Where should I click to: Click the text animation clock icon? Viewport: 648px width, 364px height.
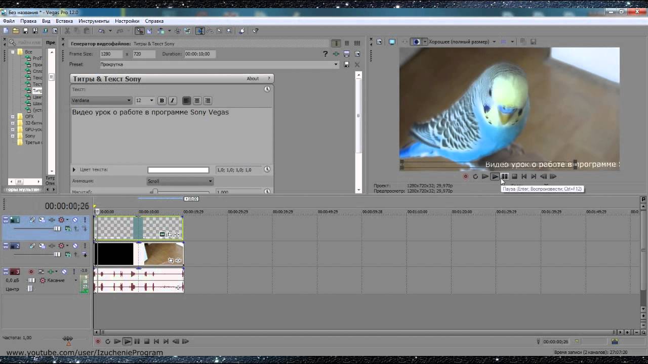tap(267, 89)
